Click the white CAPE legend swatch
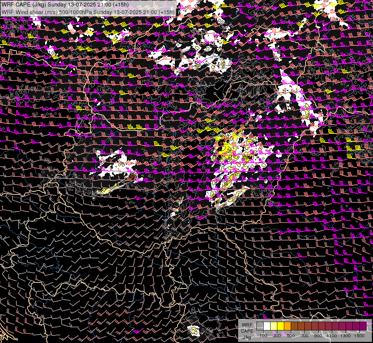Viewport: 373px width, 343px height. 267,326
